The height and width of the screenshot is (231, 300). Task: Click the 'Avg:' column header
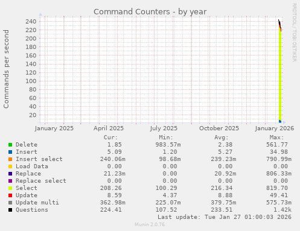coord(222,138)
